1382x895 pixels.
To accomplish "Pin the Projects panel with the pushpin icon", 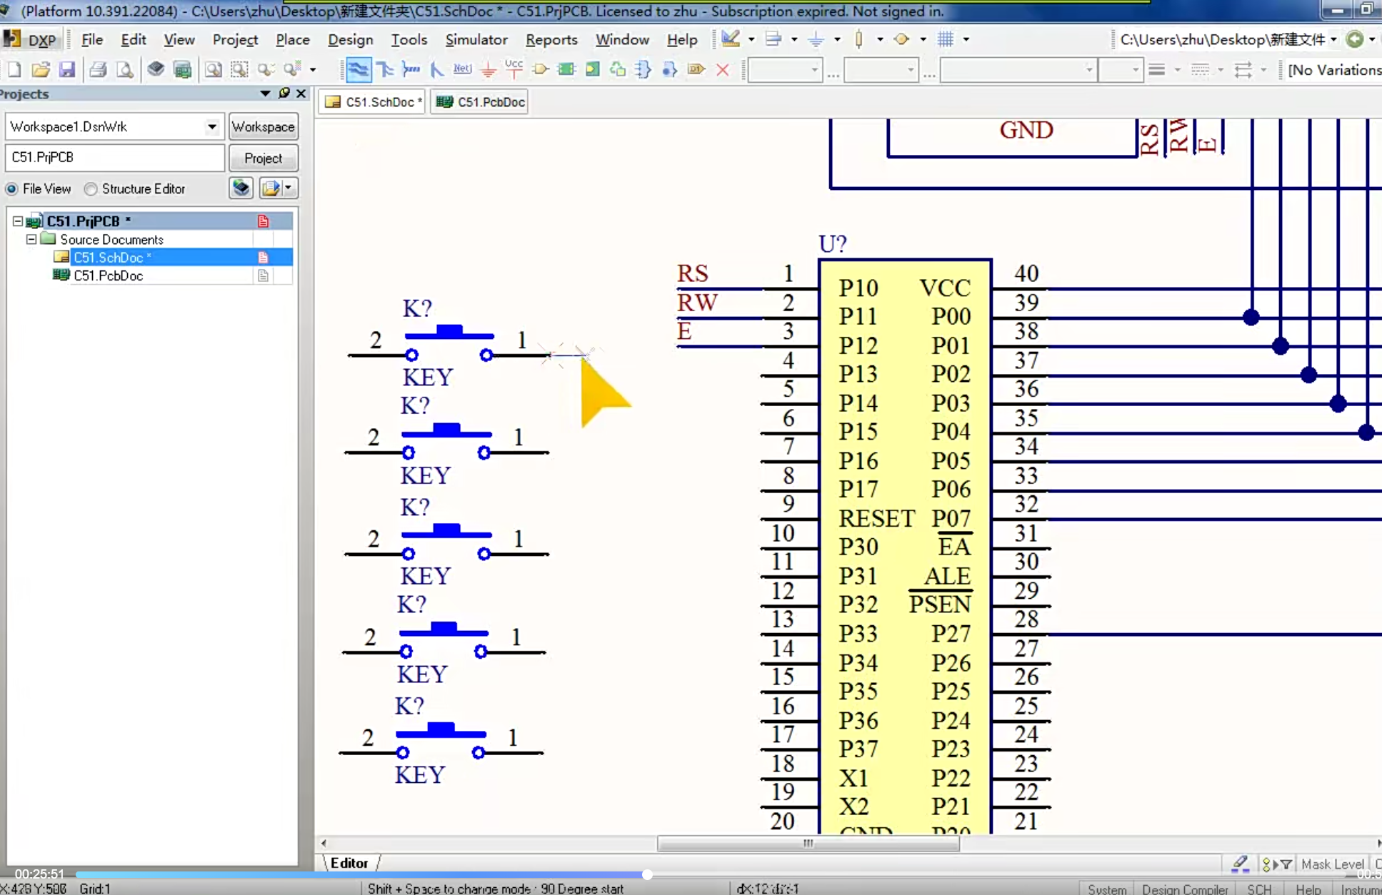I will 284,93.
